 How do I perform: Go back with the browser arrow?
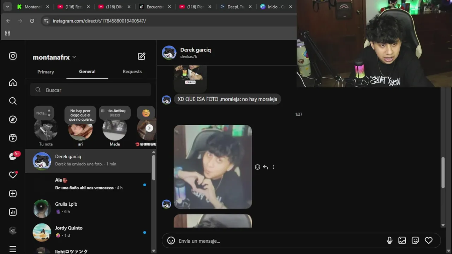coord(8,21)
